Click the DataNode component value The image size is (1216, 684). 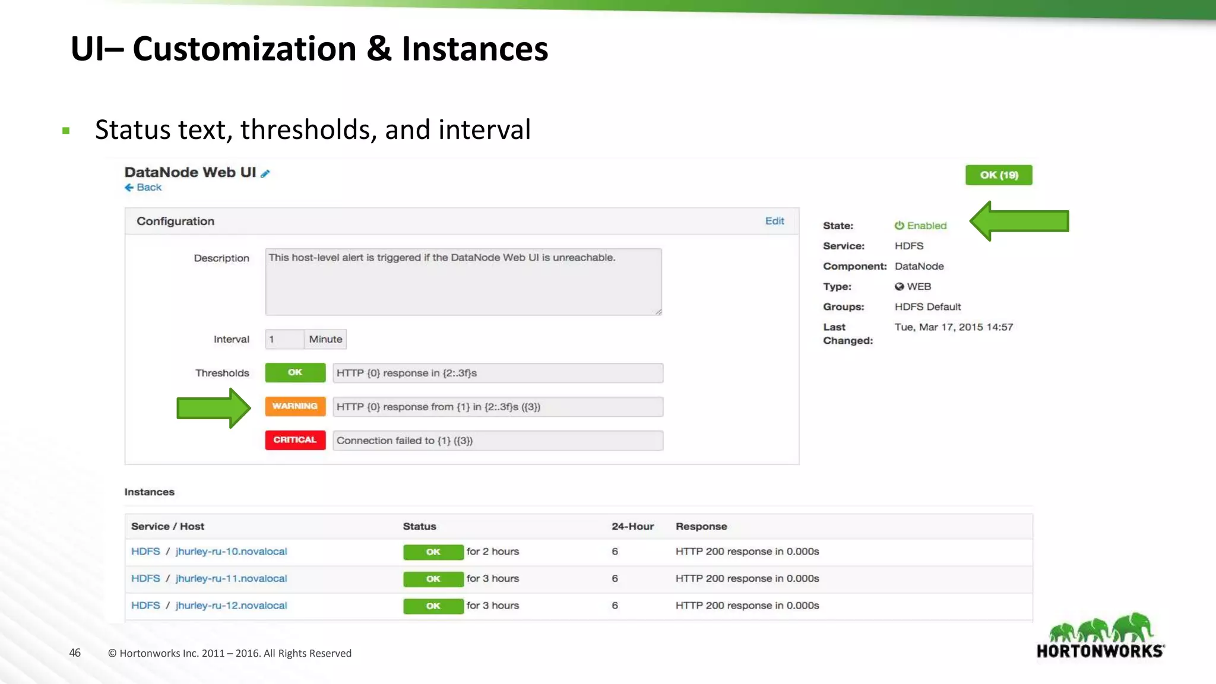pos(919,267)
